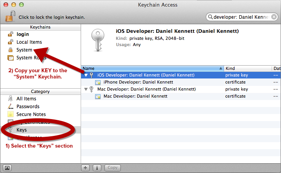Sort the list by the Name column
Screen dimensions: 281x173
(152, 68)
